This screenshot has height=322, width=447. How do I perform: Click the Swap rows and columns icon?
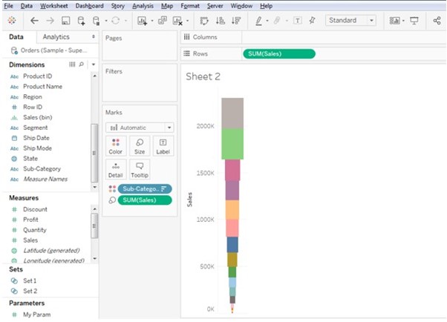(x=204, y=21)
